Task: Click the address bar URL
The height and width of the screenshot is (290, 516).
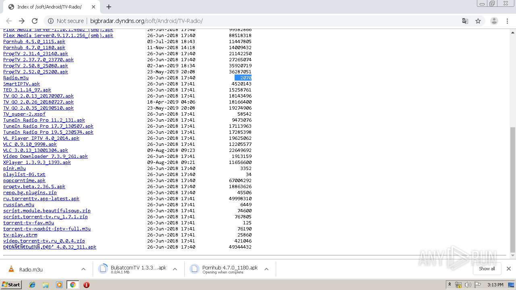Action: click(146, 21)
